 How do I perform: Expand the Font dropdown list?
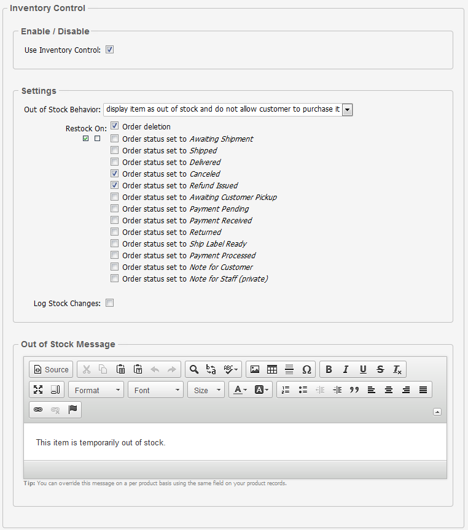(x=155, y=390)
